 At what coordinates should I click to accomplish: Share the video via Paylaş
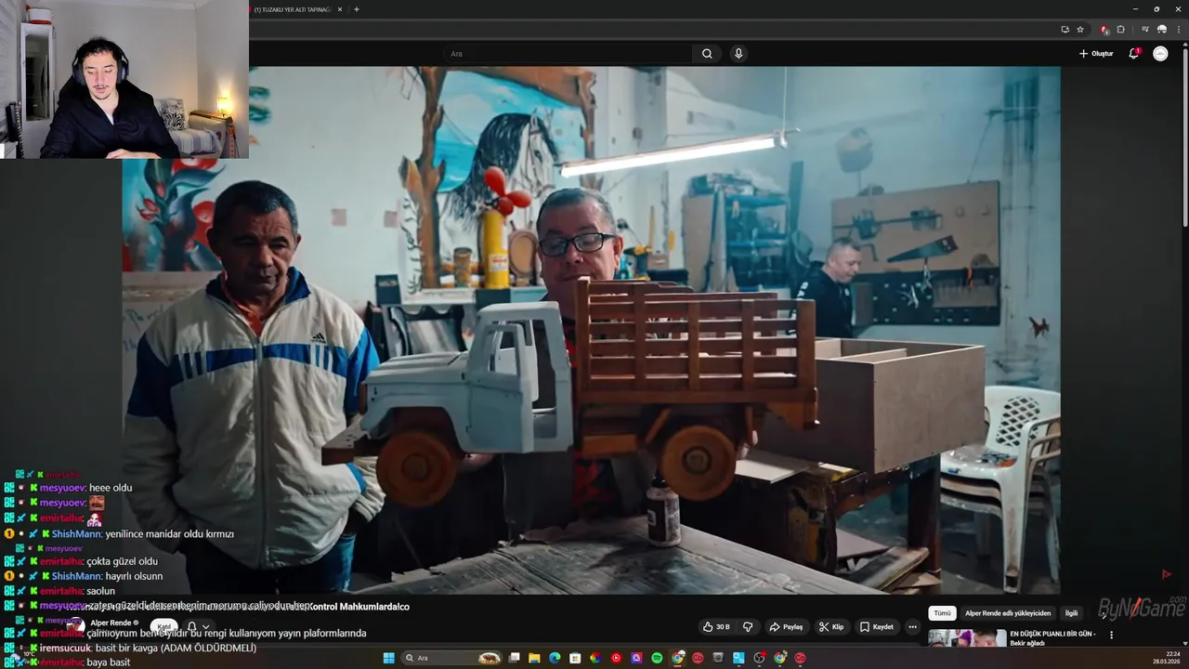786,627
